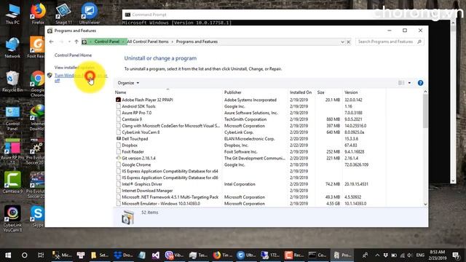Click scroll down arrow of program list

425,204
